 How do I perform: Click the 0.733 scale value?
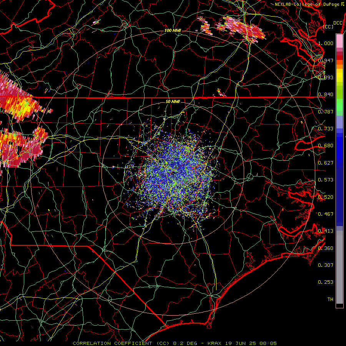click(x=326, y=129)
